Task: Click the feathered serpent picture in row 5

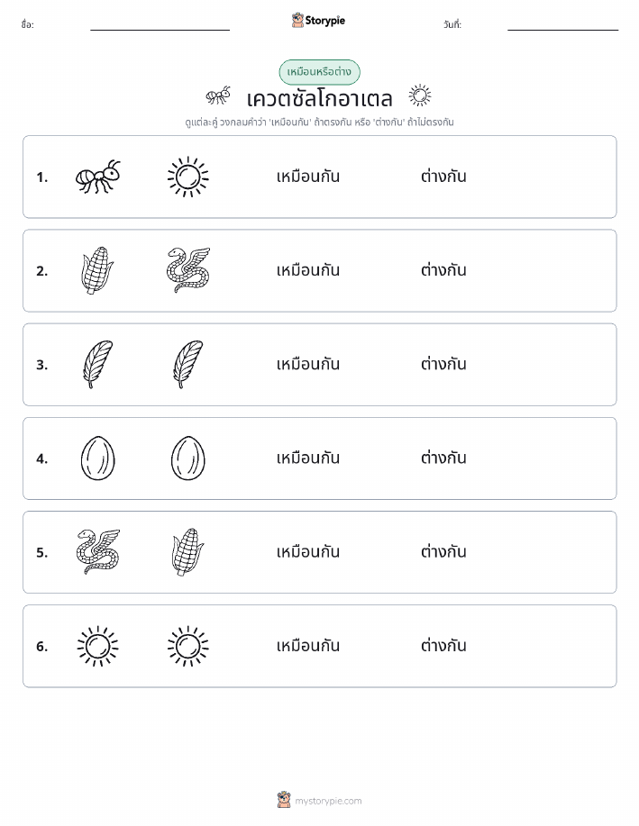Action: click(x=97, y=552)
